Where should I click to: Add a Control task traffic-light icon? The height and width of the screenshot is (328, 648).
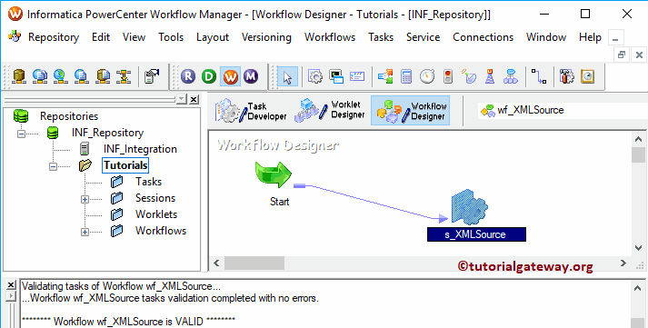(x=448, y=76)
